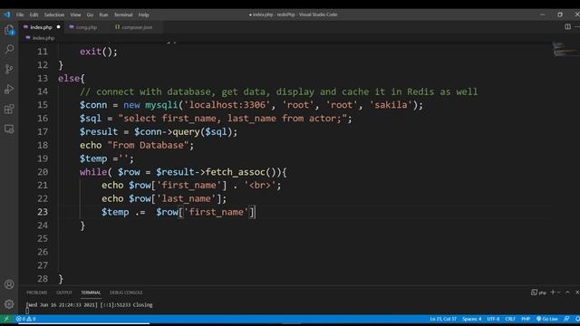The image size is (580, 326).
Task: Click the terminal output line area
Action: tap(89, 305)
